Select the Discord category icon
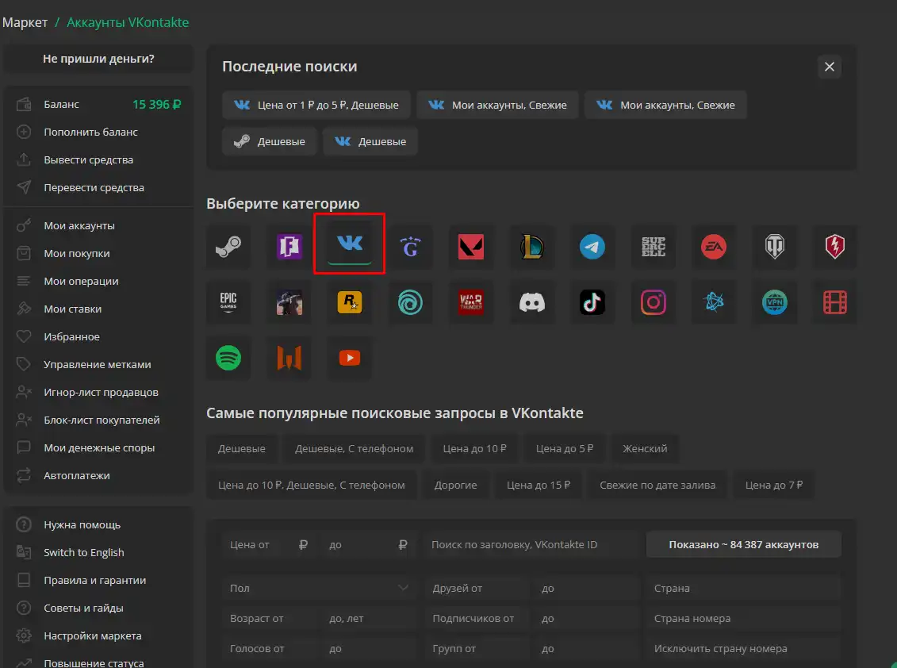Screen dimensions: 897x668 tap(531, 302)
